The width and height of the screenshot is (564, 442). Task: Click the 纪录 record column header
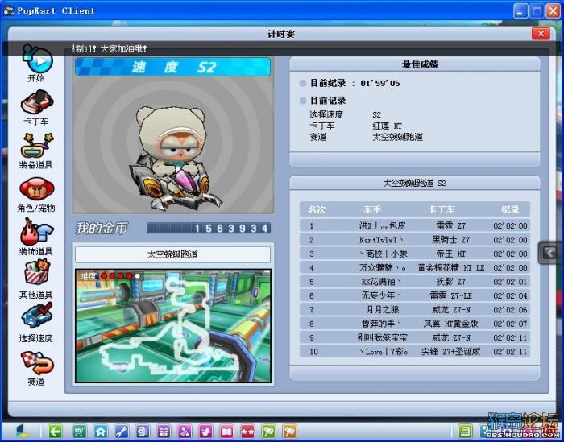(510, 209)
